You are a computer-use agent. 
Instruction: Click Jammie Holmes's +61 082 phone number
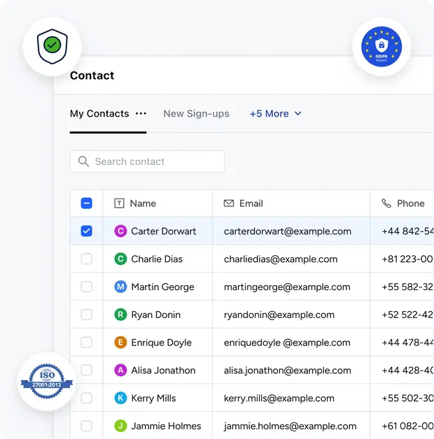[x=407, y=426]
